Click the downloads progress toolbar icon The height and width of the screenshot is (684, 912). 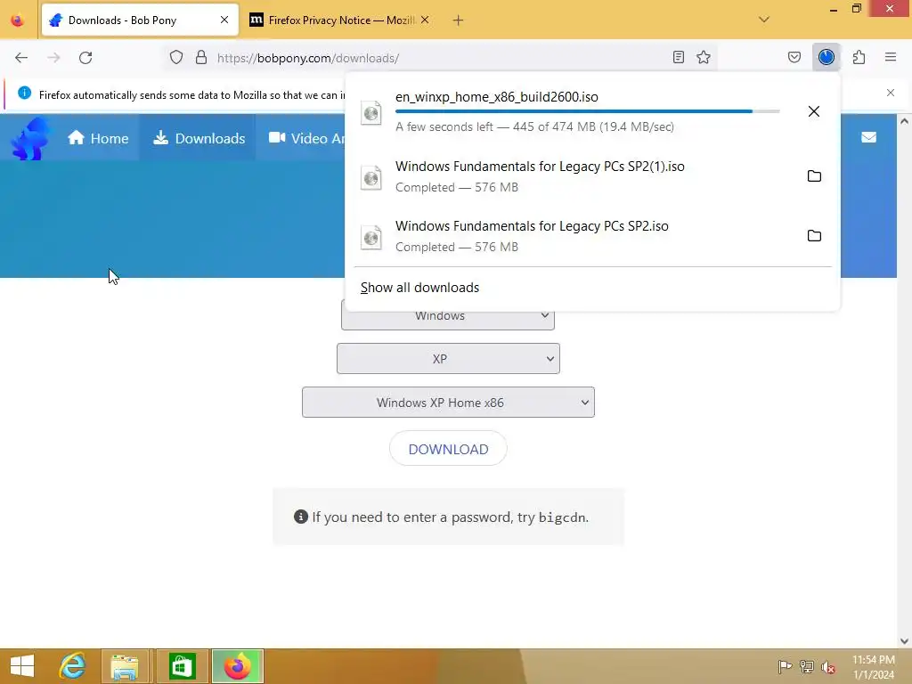826,57
